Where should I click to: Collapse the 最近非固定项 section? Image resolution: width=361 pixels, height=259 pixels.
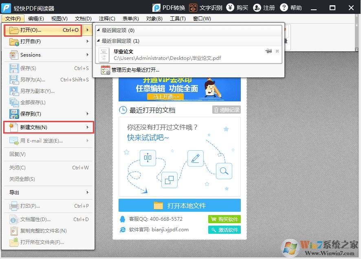click(x=99, y=41)
